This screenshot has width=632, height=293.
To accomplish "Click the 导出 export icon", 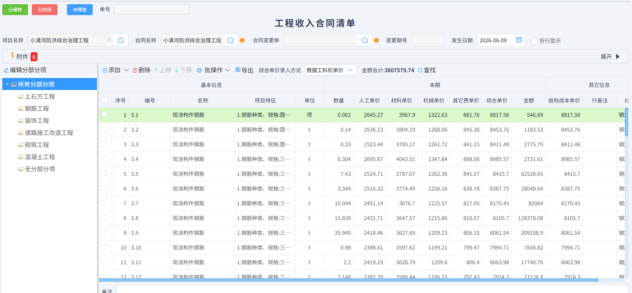I will (238, 70).
